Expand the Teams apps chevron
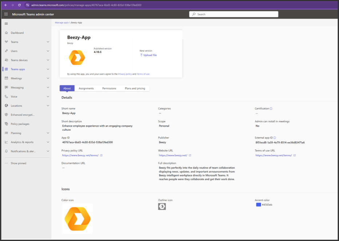This screenshot has height=241, width=339. [48, 69]
